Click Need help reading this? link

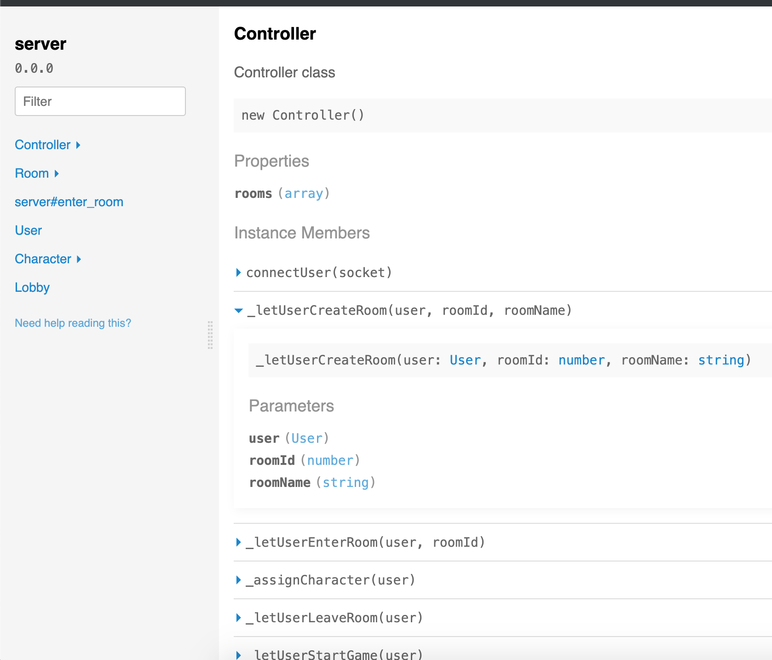tap(73, 323)
